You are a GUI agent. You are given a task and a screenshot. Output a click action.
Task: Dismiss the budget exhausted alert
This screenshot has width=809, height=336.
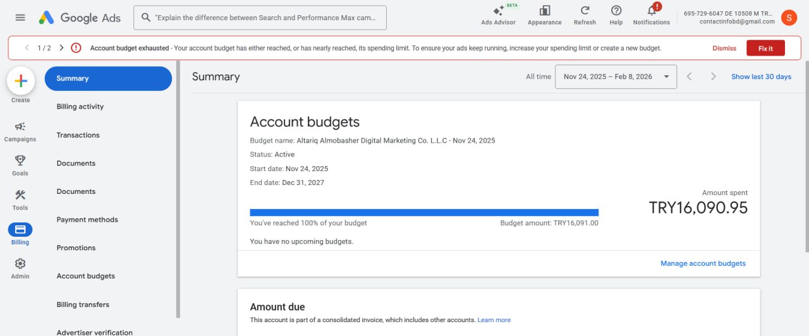point(724,48)
